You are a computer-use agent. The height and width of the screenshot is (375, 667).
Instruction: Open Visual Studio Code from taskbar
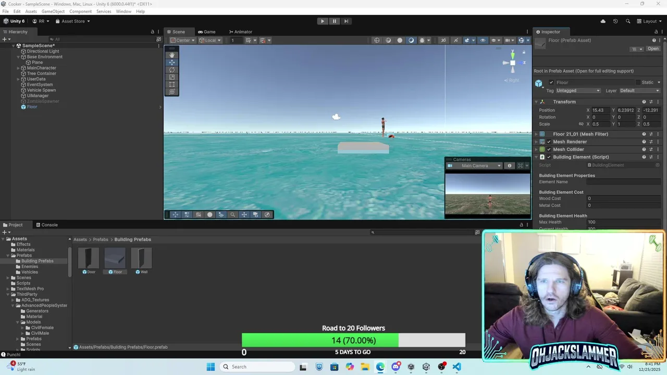pyautogui.click(x=456, y=367)
